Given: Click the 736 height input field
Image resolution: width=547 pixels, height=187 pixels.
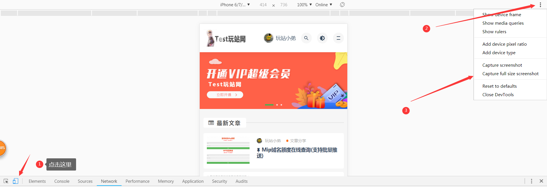Looking at the screenshot, I should click(x=284, y=5).
